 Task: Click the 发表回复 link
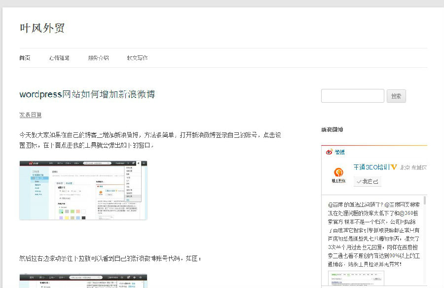31,115
